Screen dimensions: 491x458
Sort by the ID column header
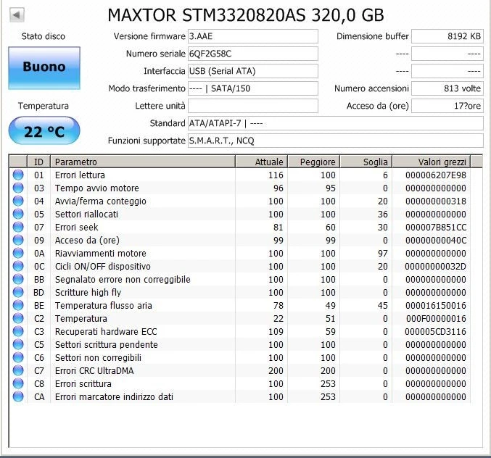pos(39,162)
